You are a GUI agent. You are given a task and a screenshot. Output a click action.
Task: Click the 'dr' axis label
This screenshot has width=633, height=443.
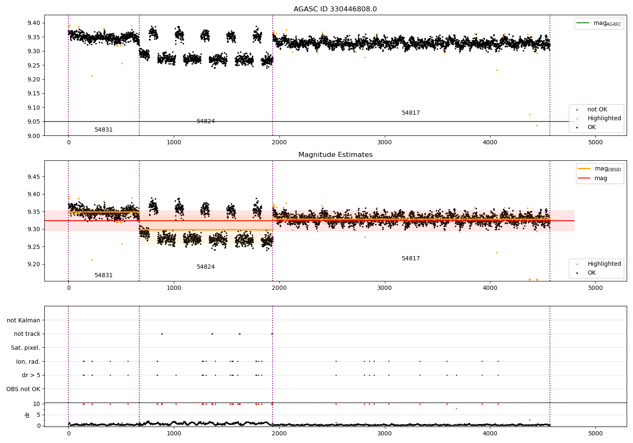(x=27, y=415)
